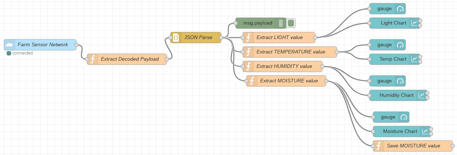Select the Extract MOISTURE value node

point(289,81)
